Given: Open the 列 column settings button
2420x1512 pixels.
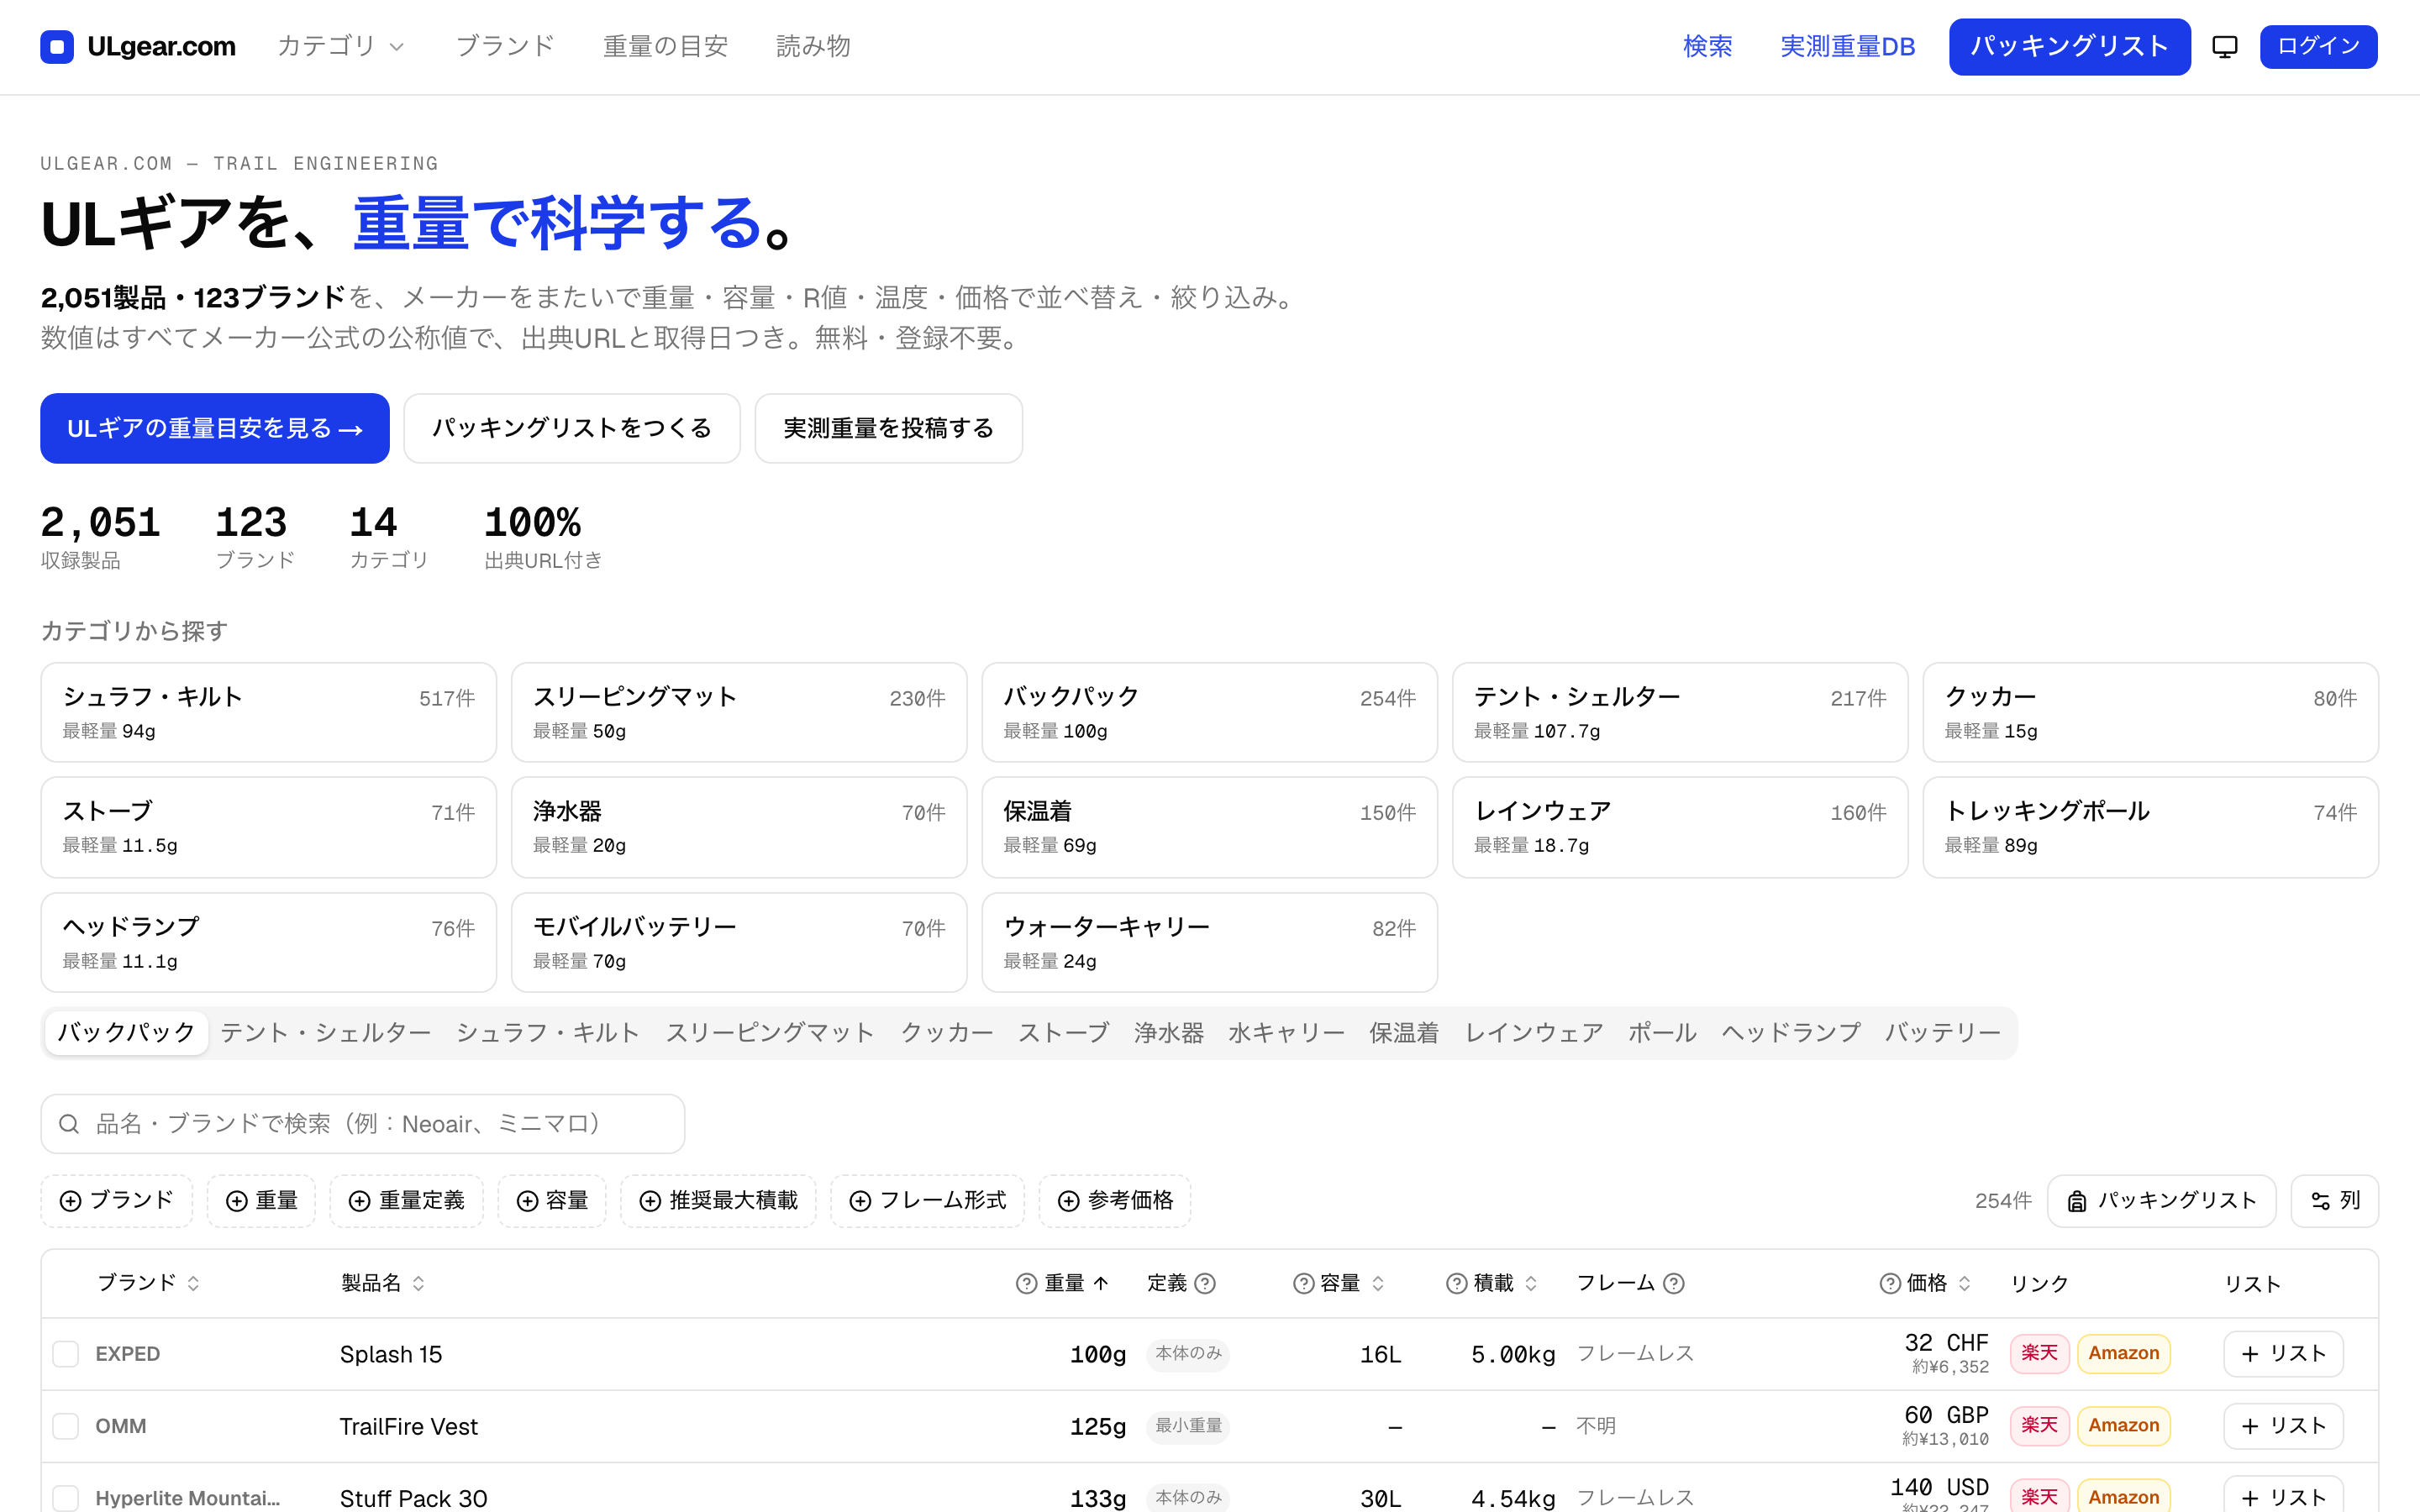Looking at the screenshot, I should (2334, 1201).
